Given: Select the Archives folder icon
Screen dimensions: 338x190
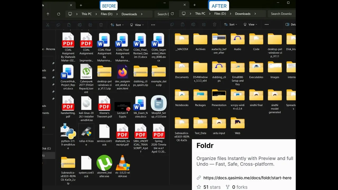Looking at the screenshot, I should (200, 39).
